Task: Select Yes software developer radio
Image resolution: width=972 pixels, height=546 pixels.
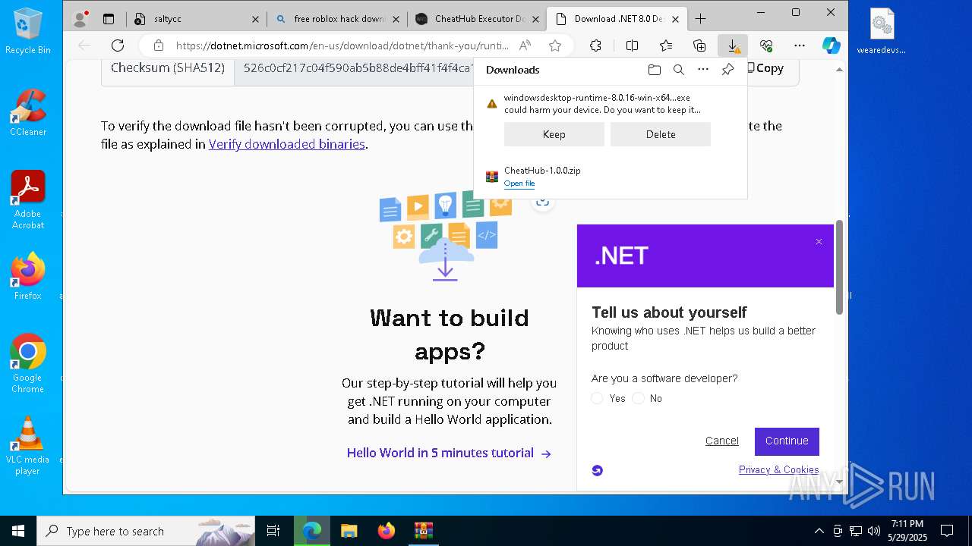Action: click(598, 398)
